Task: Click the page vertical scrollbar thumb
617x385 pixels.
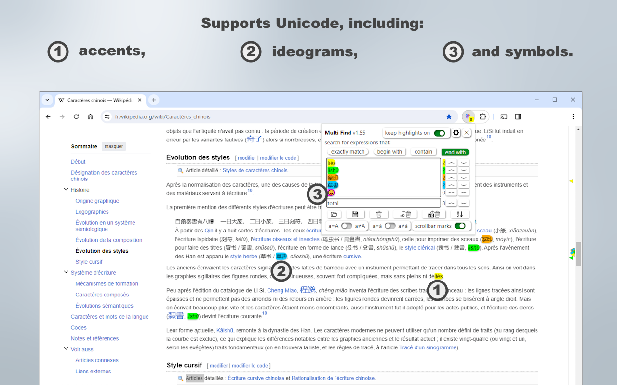Action: pos(579,254)
